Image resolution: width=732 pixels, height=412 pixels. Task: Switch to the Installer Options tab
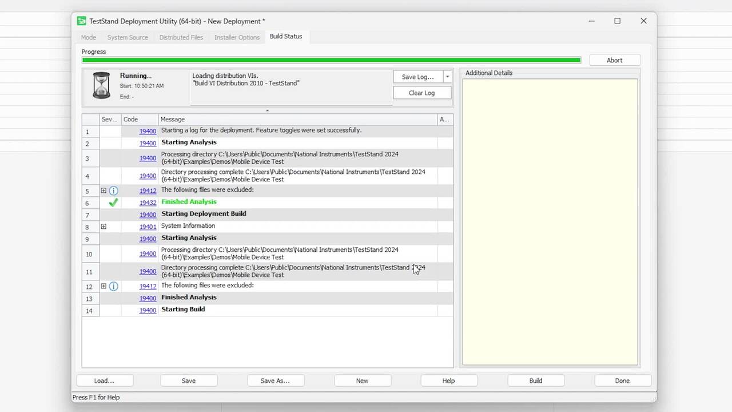(237, 37)
